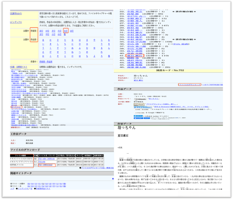
Task: Click the Wikipedia icon on book card
Action: tap(140, 99)
